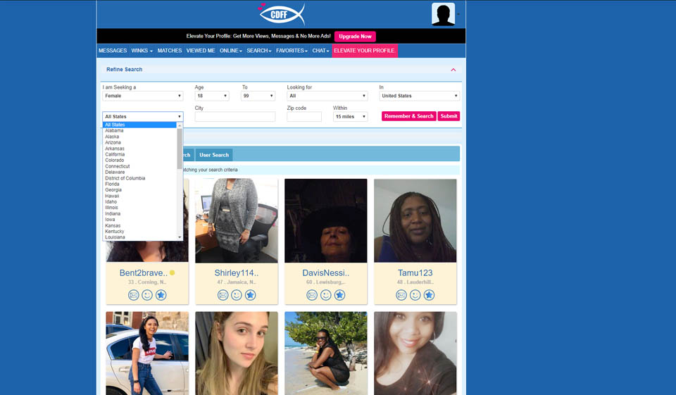Open the 'I am Seeking a' dropdown
The width and height of the screenshot is (676, 395).
point(143,96)
